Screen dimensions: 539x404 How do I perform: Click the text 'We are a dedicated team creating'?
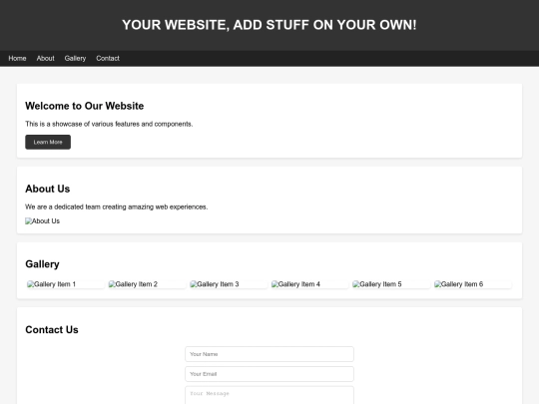click(76, 206)
